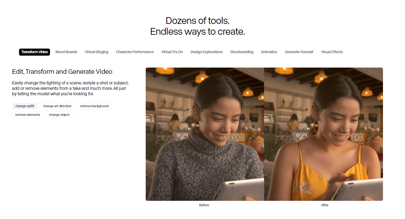Open the Design Explorations tab
Image resolution: width=405 pixels, height=219 pixels.
click(x=207, y=52)
